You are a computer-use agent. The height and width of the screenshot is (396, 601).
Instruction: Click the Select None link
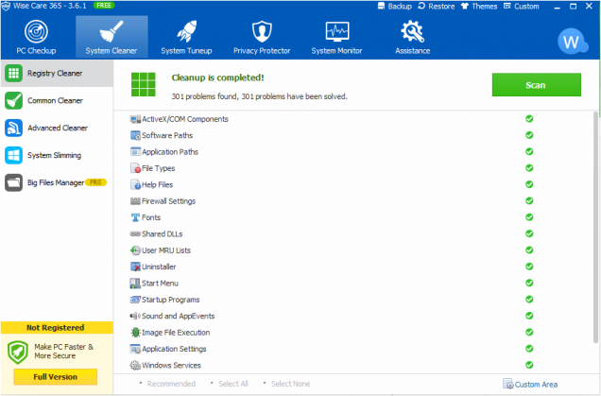click(290, 384)
